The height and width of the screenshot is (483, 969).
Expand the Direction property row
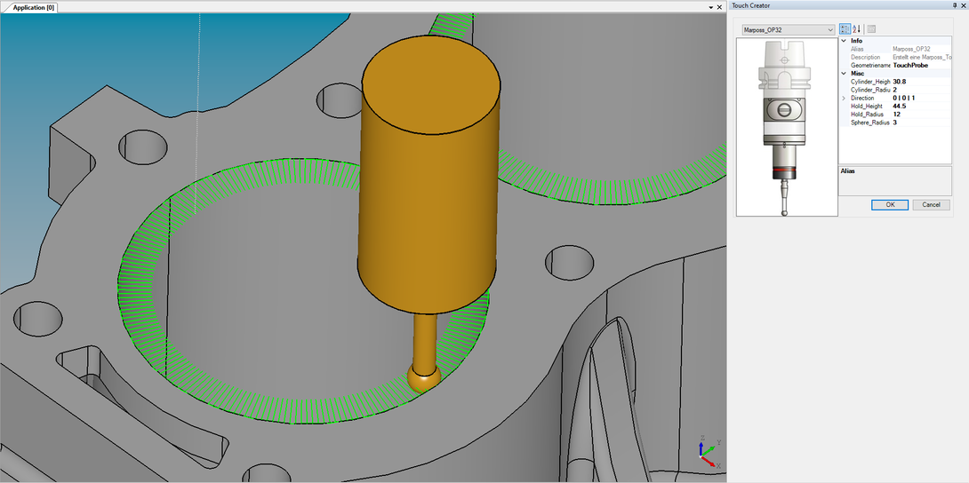click(844, 98)
